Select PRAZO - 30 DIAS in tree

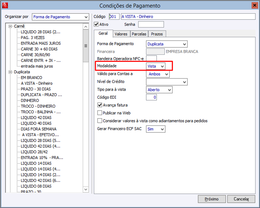(x=36, y=89)
